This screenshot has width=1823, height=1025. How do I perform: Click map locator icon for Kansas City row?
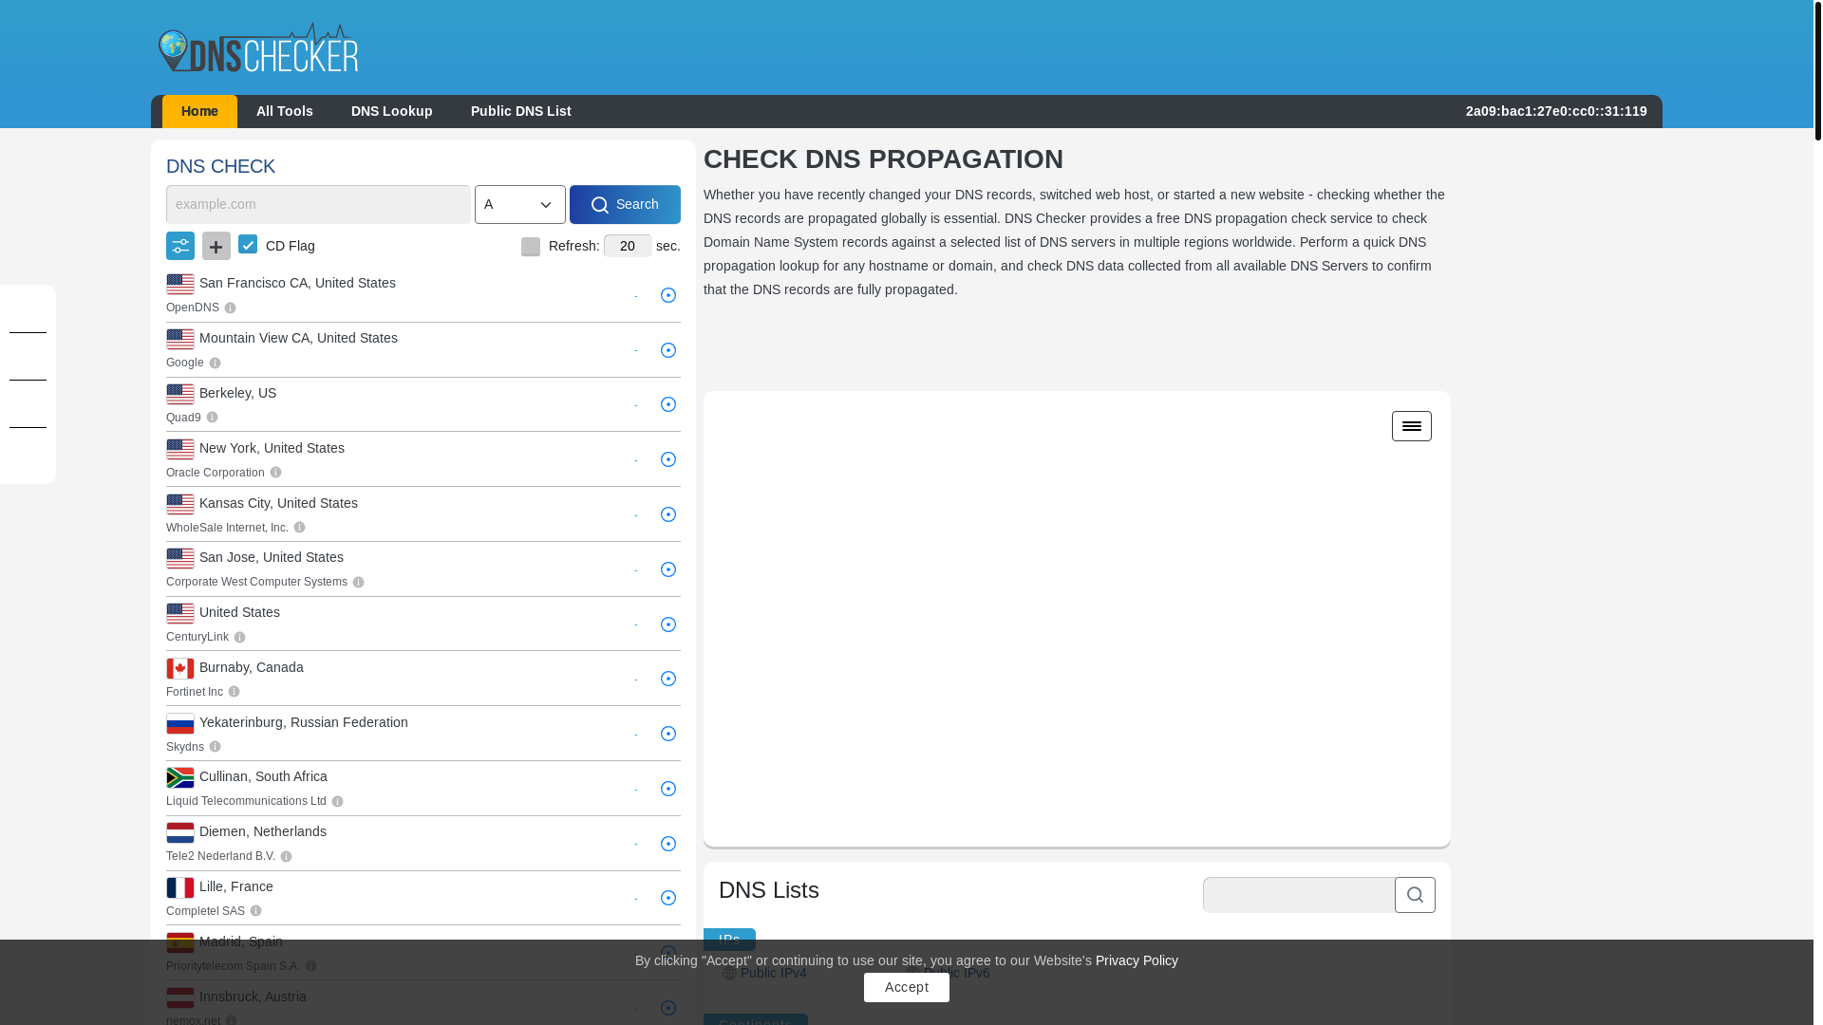click(668, 514)
